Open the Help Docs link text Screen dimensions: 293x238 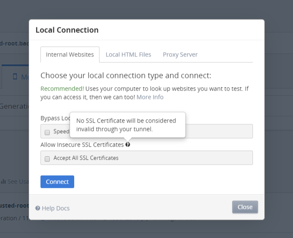pos(56,208)
